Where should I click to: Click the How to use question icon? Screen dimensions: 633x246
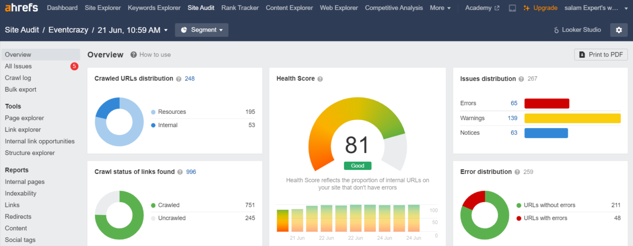134,55
